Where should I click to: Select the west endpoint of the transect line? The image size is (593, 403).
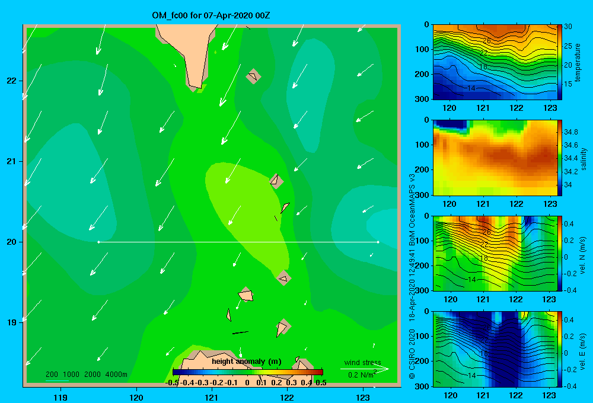(x=98, y=242)
